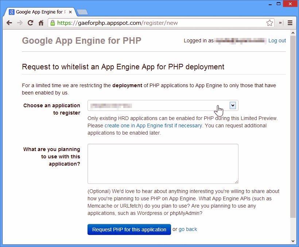
Task: Open the create one in App Engine link
Action: pos(153,126)
